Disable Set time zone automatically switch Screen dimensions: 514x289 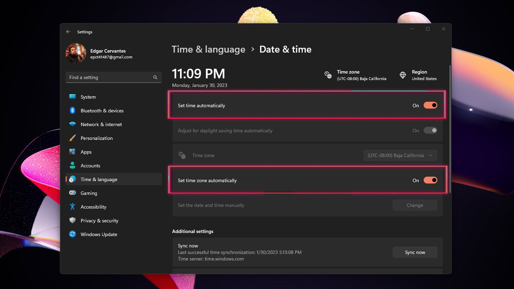click(430, 180)
